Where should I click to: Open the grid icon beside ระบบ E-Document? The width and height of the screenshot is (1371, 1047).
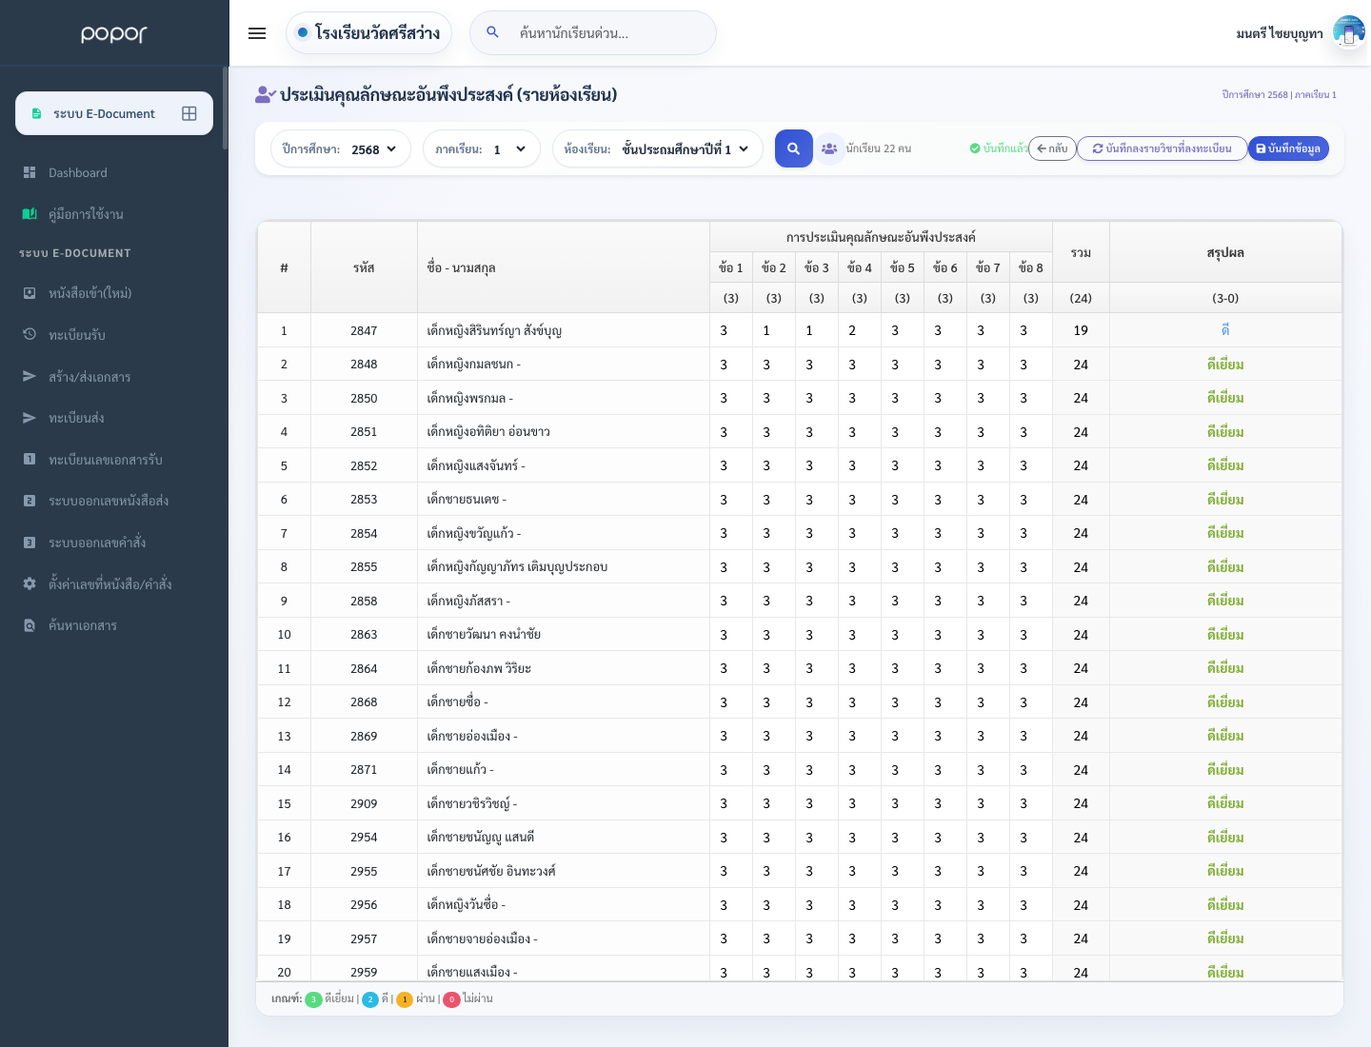click(x=189, y=113)
